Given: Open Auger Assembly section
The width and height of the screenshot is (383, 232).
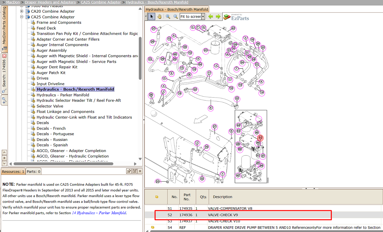Looking at the screenshot, I should pos(52,50).
